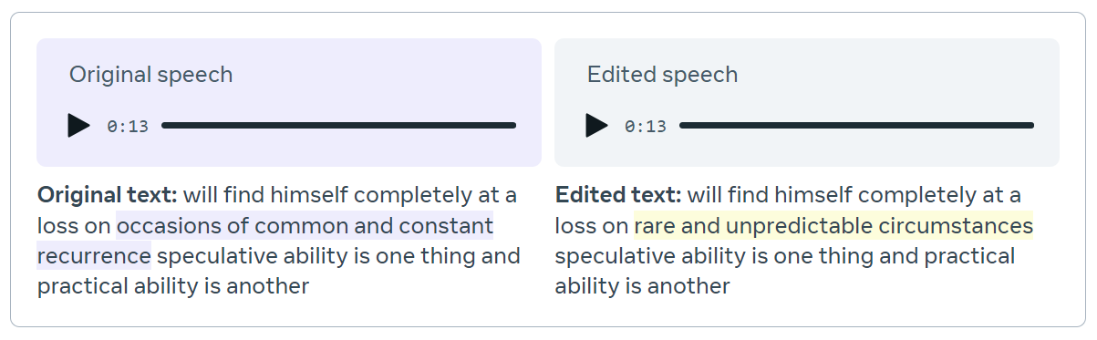Click the bold "Original text:" label

(x=108, y=194)
